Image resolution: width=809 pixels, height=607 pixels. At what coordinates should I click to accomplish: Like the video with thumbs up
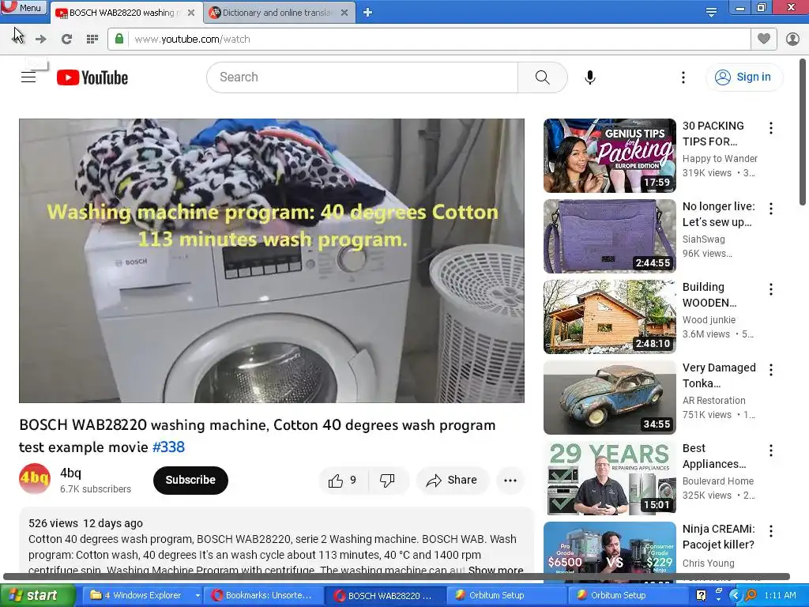click(343, 481)
